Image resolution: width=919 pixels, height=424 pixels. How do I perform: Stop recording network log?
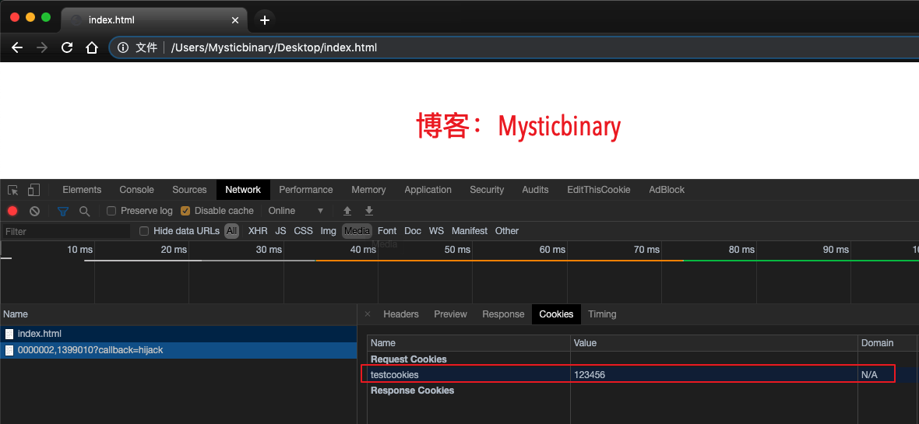tap(12, 211)
